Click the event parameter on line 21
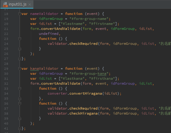This screenshot has height=133, width=171. tap(101, 29)
